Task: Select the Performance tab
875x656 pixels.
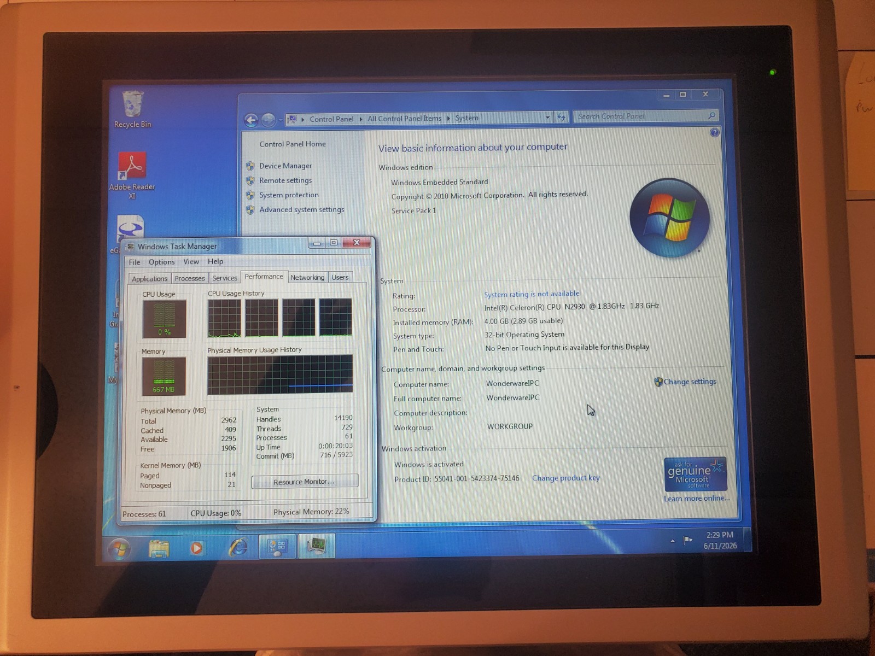Action: point(264,277)
